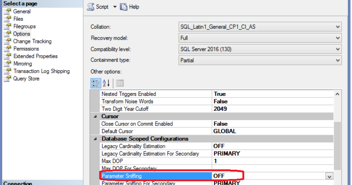Select the Mirroring page label
This screenshot has width=352, height=185.
tap(22, 64)
